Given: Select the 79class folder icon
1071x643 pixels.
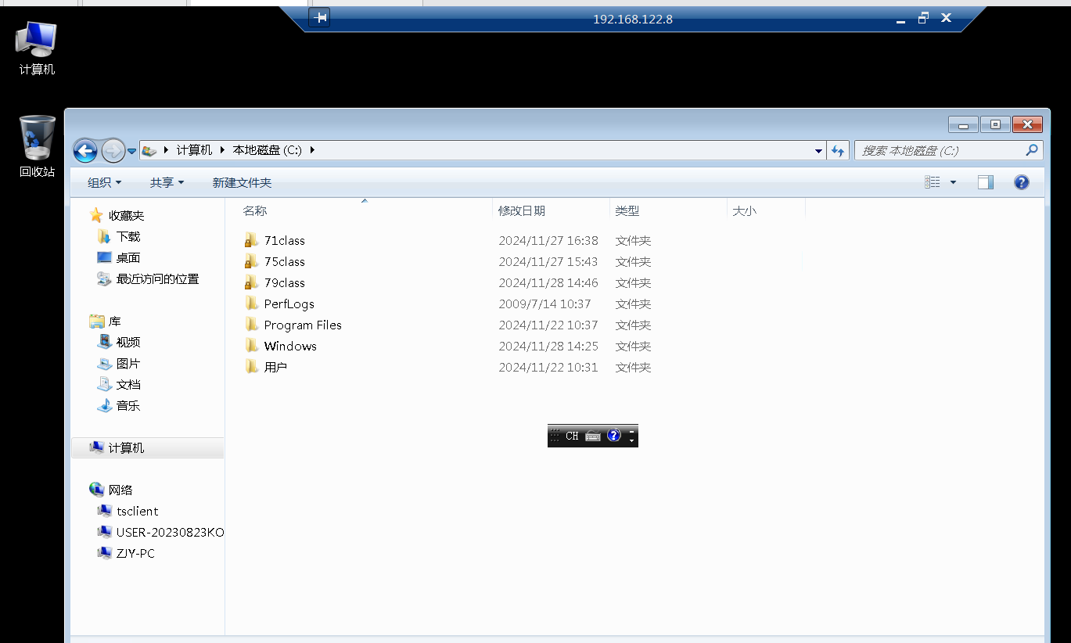Looking at the screenshot, I should tap(251, 282).
